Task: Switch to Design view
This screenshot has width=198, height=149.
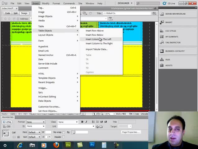Action: 24,13
